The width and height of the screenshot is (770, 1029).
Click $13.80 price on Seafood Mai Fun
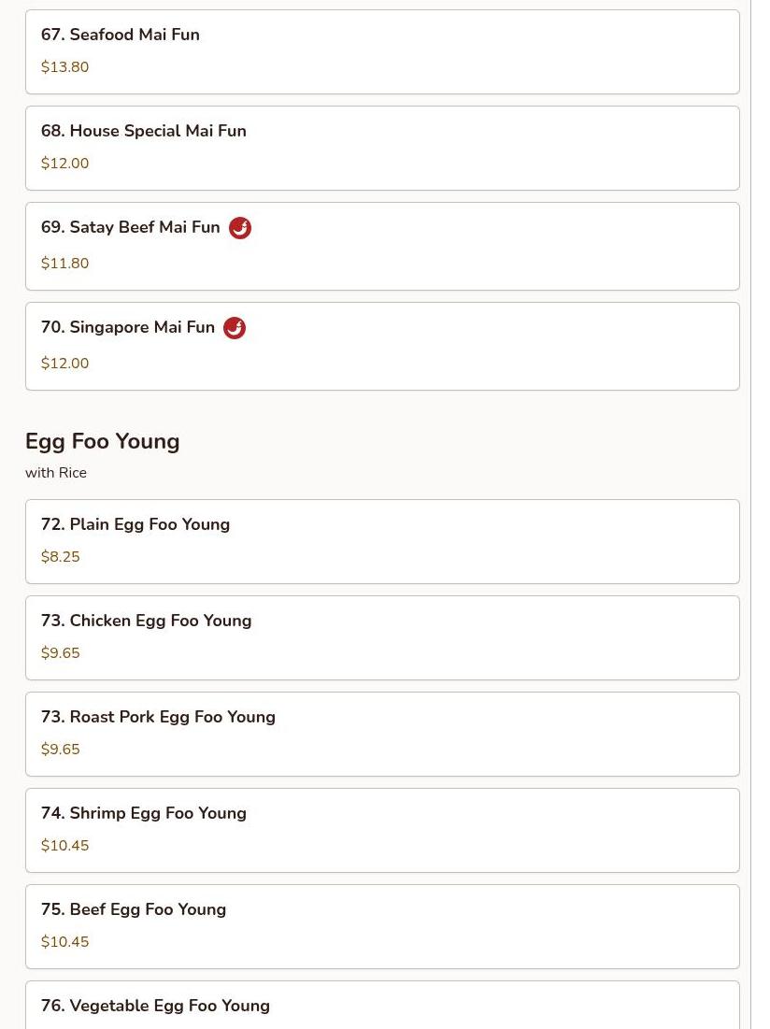pos(64,67)
